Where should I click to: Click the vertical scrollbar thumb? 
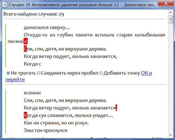click(x=170, y=20)
